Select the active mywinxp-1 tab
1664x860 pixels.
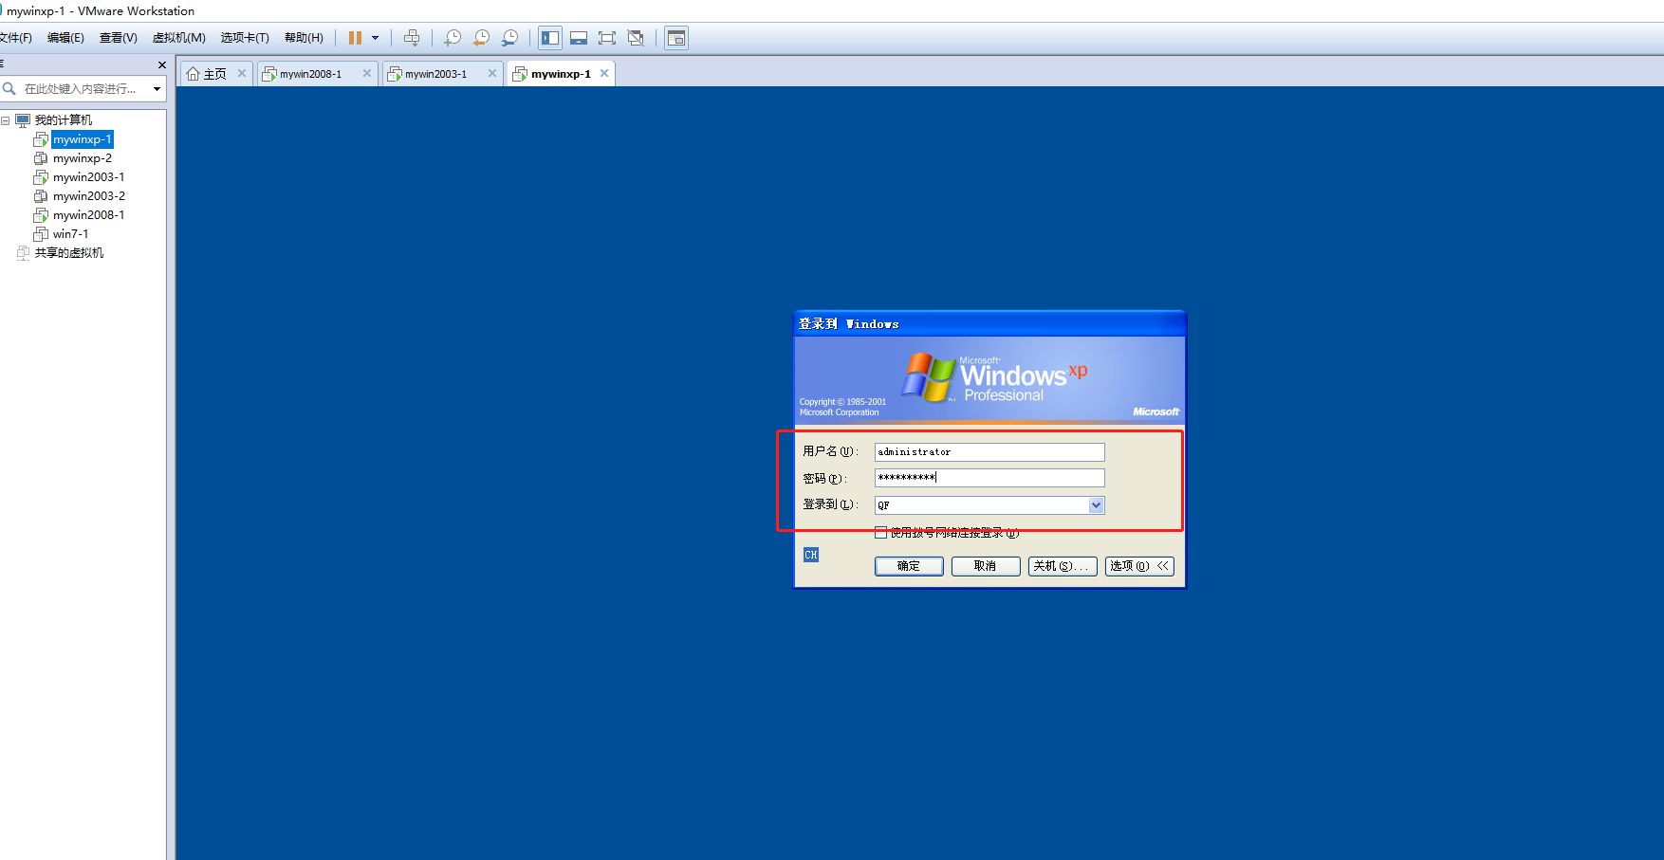click(560, 74)
